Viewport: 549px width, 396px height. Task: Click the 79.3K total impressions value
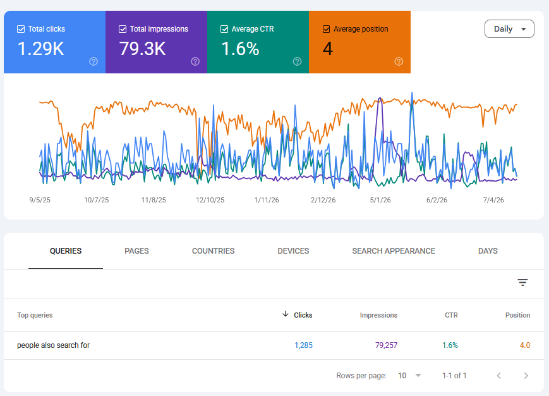[x=142, y=49]
